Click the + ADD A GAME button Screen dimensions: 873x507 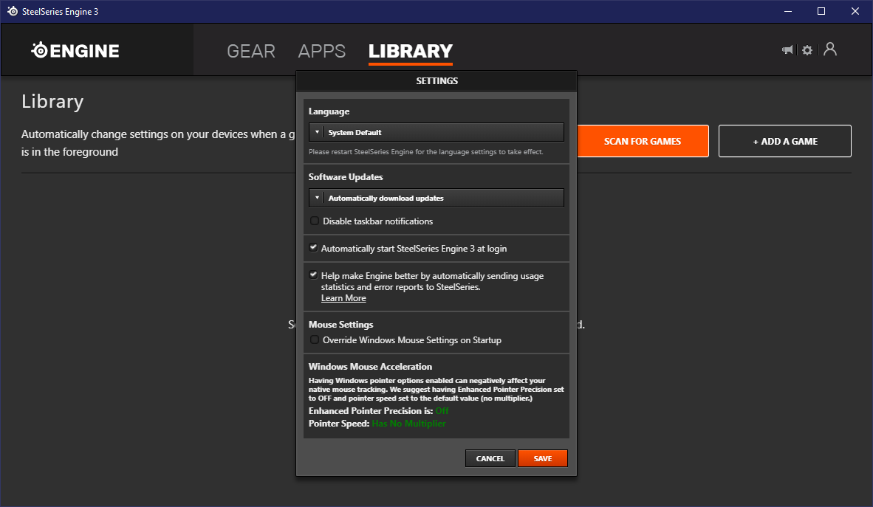(785, 142)
